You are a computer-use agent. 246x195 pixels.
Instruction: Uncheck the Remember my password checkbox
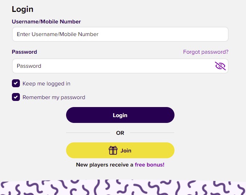[x=16, y=97]
